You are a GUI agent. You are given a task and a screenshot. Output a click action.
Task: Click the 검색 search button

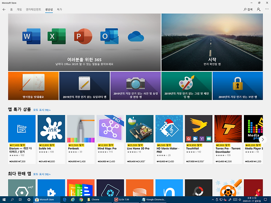tap(248, 9)
